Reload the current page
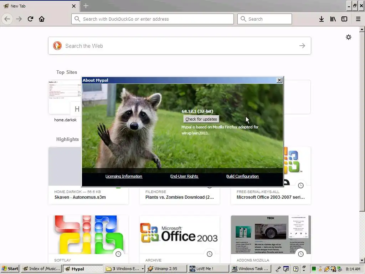Screen dimensions: 365x274 pos(30,19)
